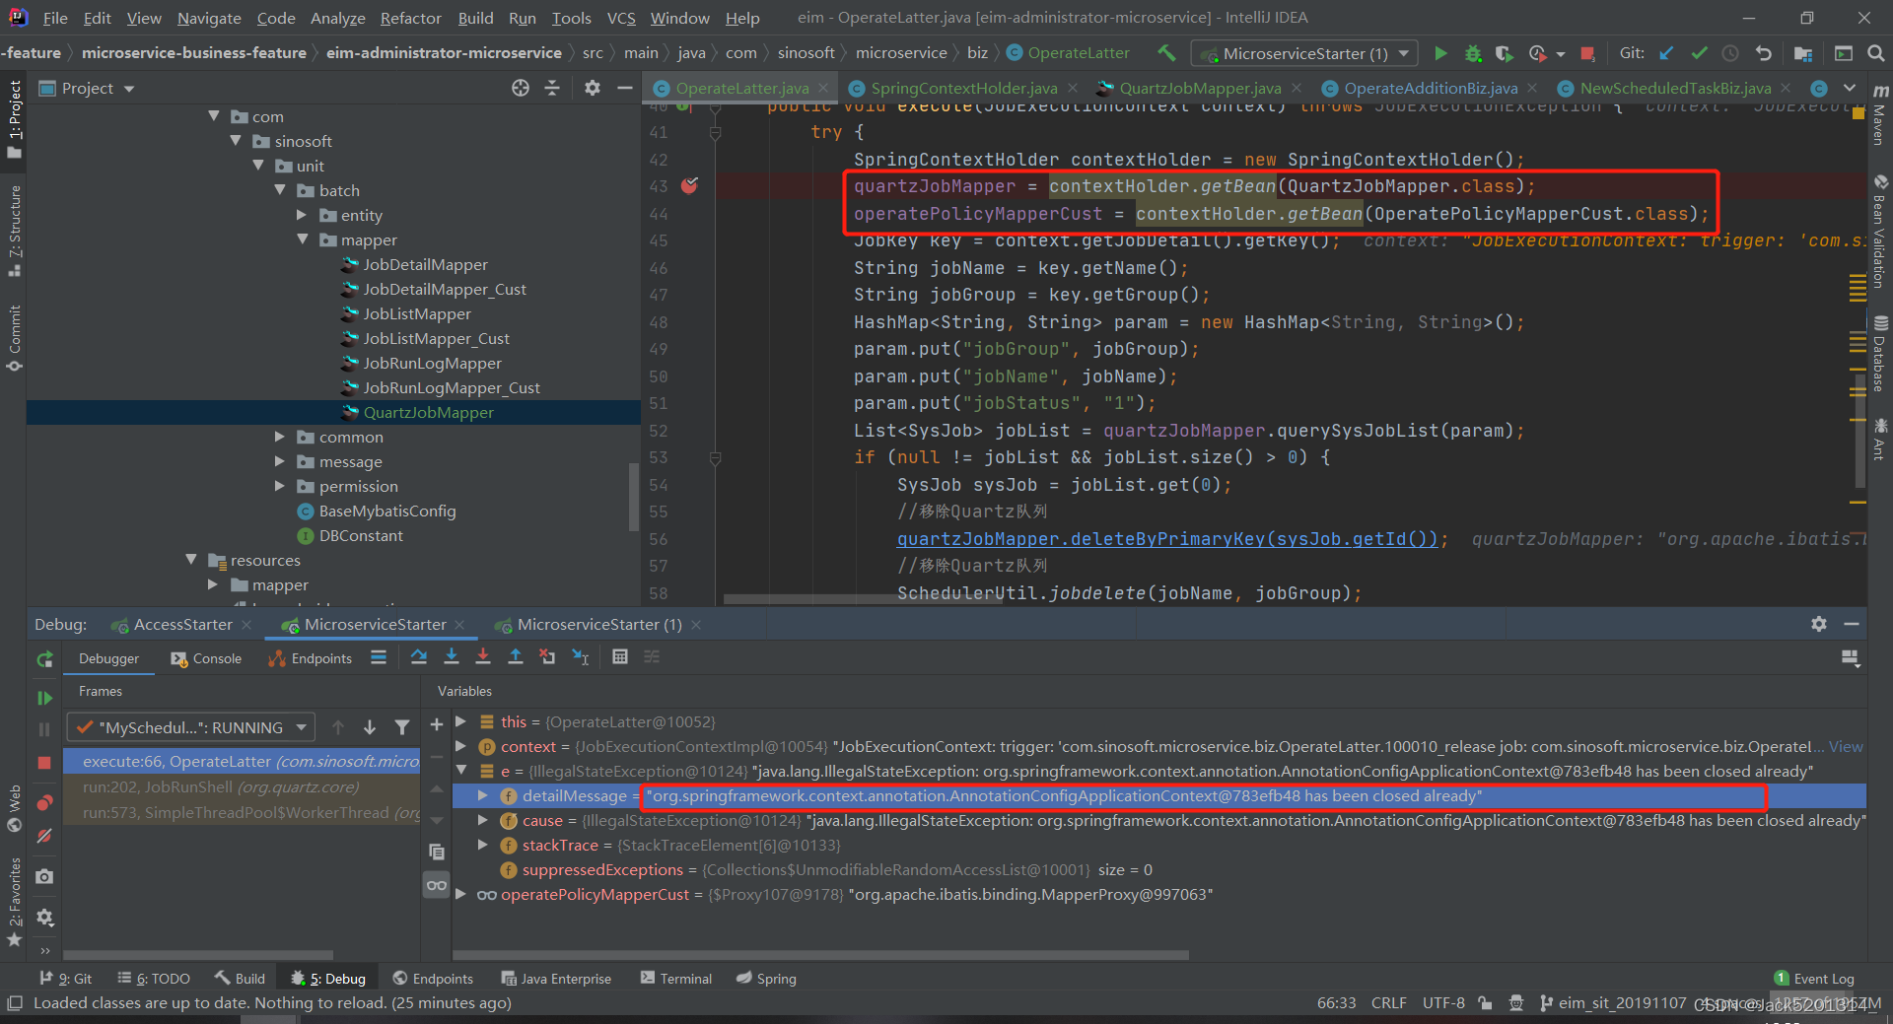1893x1024 pixels.
Task: Switch to SpringContextHolder.java tab
Action: 963,88
